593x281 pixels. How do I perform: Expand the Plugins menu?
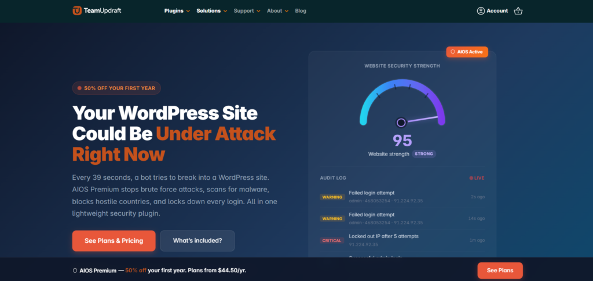tap(177, 11)
